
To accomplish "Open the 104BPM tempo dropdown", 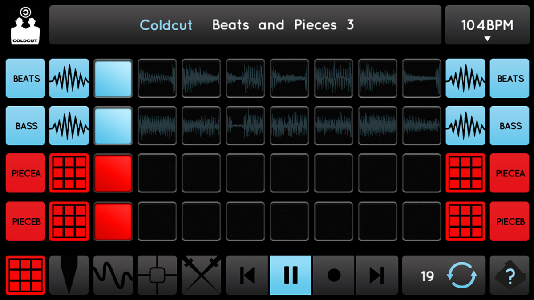I will click(487, 25).
